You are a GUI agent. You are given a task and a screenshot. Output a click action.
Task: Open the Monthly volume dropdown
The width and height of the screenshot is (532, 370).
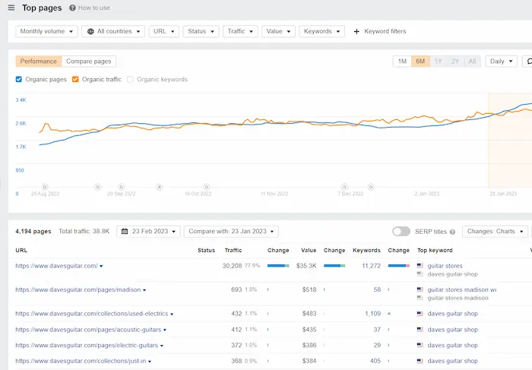(47, 32)
